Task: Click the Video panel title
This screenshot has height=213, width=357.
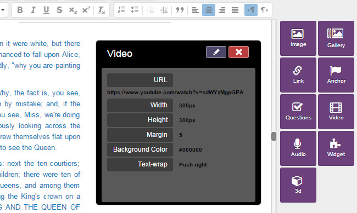Action: 120,54
